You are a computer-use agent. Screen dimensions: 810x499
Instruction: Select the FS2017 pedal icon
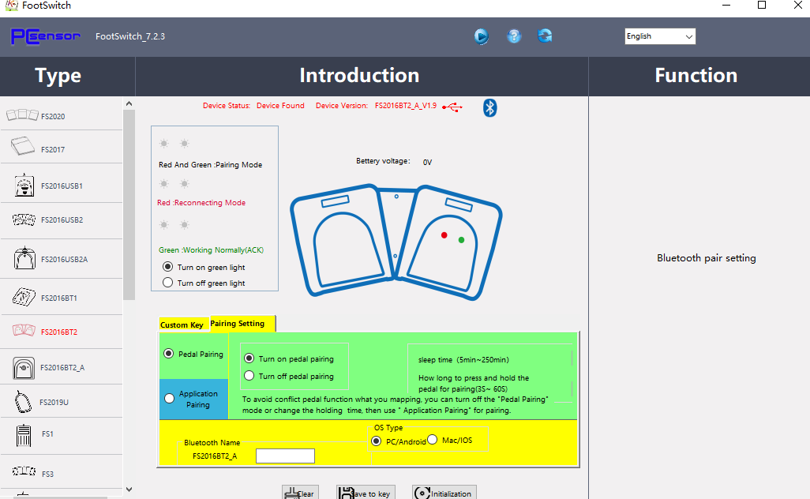23,146
